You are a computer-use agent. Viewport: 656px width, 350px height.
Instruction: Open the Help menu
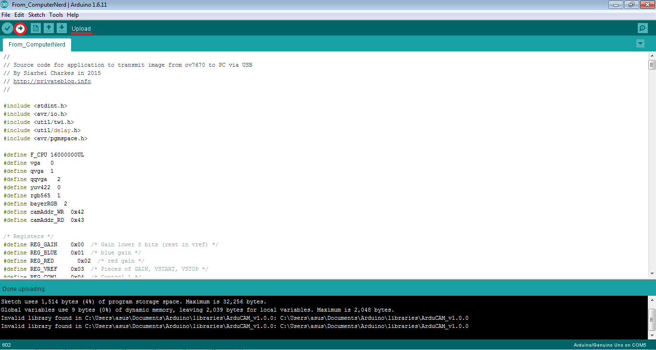(73, 14)
